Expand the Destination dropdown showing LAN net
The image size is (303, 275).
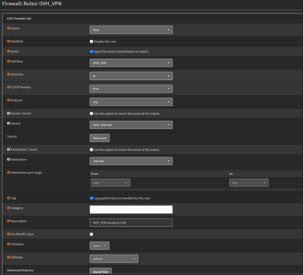[x=131, y=161]
